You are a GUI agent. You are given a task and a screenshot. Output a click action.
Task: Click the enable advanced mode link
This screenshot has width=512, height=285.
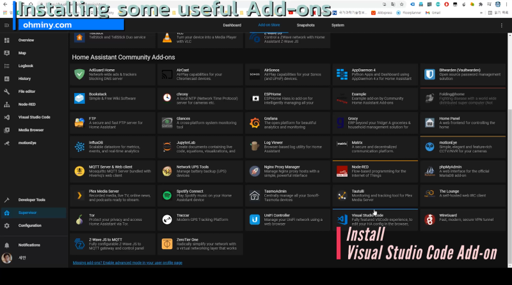(x=127, y=263)
